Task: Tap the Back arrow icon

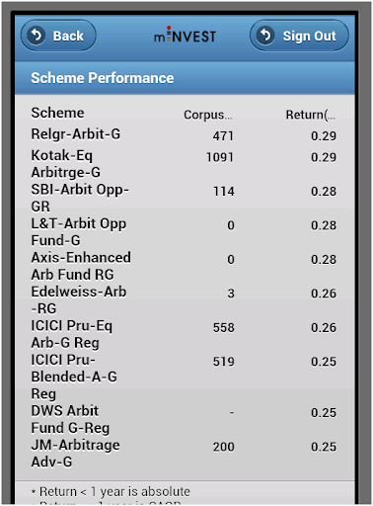Action: [36, 36]
